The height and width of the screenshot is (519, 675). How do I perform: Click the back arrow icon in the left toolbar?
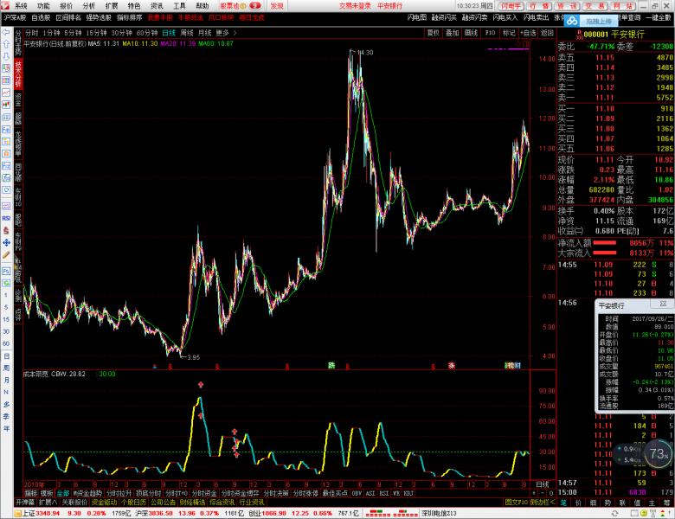[x=6, y=32]
